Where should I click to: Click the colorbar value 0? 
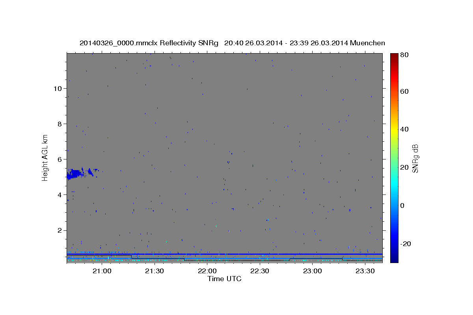(402, 206)
